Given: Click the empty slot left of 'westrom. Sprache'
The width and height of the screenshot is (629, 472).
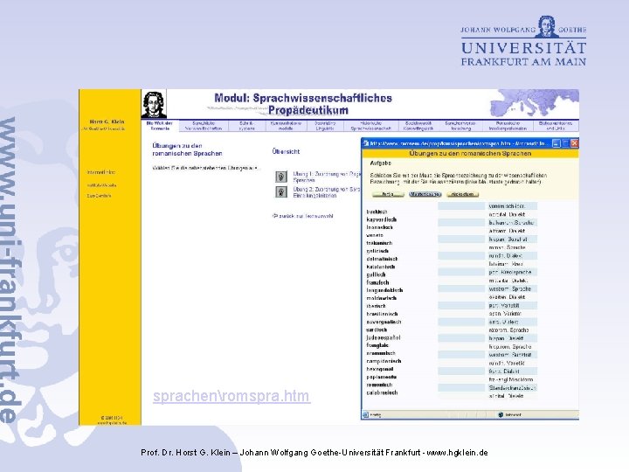Looking at the screenshot, I should 461,289.
